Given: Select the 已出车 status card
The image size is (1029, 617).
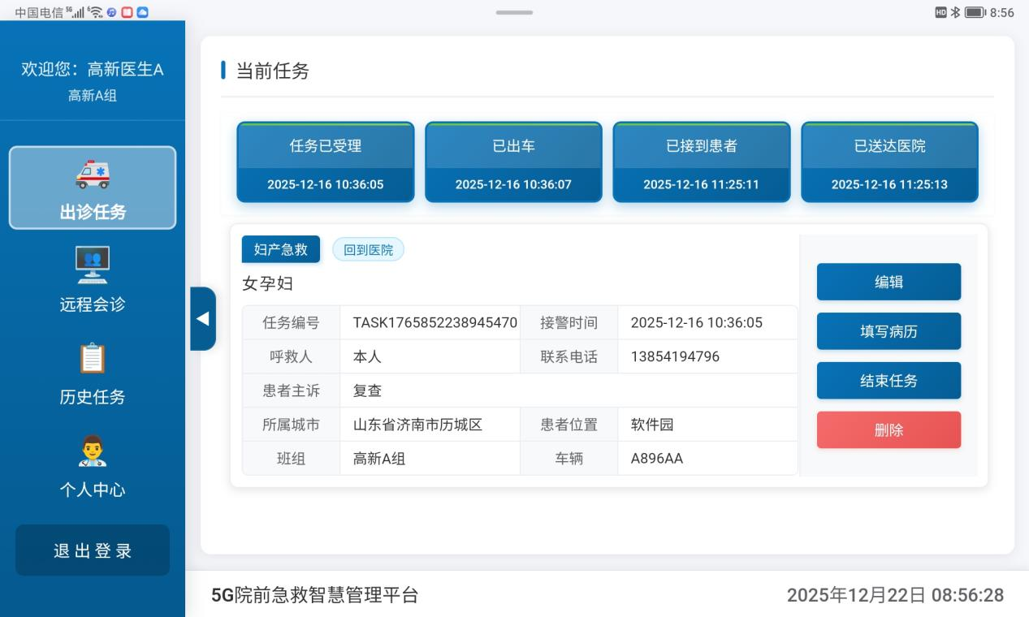Looking at the screenshot, I should coord(513,162).
